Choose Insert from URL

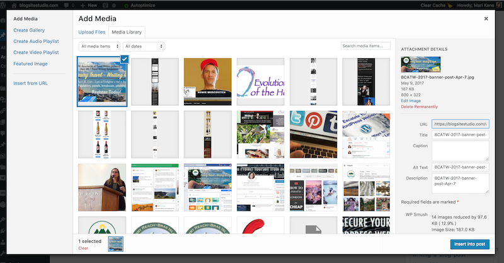(30, 83)
